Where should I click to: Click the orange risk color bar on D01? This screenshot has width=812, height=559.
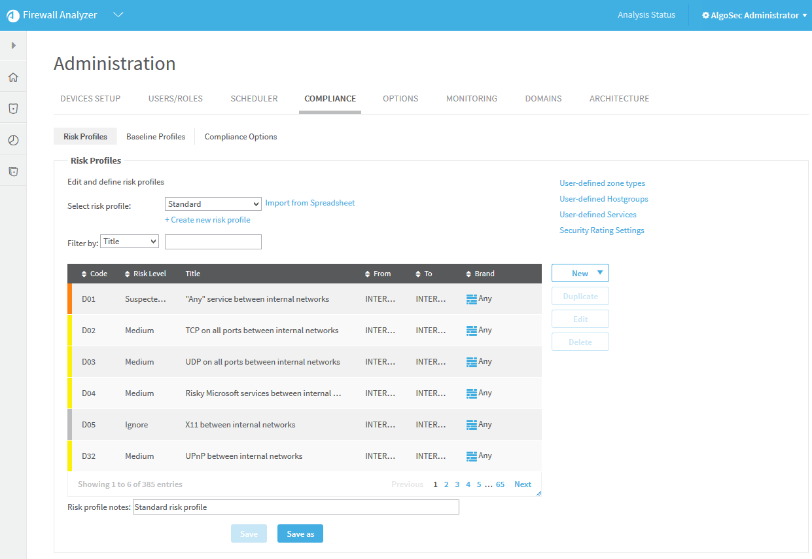coord(70,298)
